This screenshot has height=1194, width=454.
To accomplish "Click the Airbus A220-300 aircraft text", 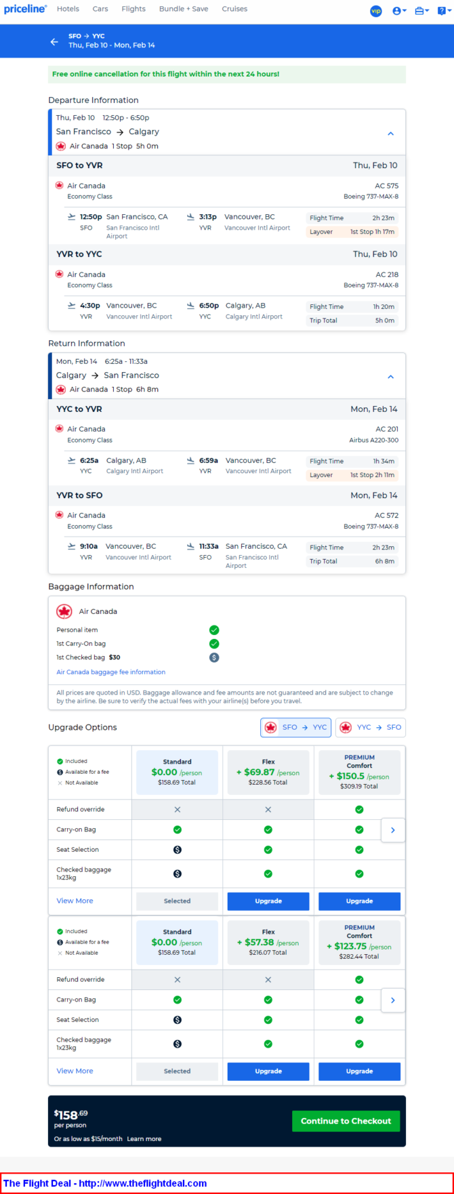I will point(374,440).
